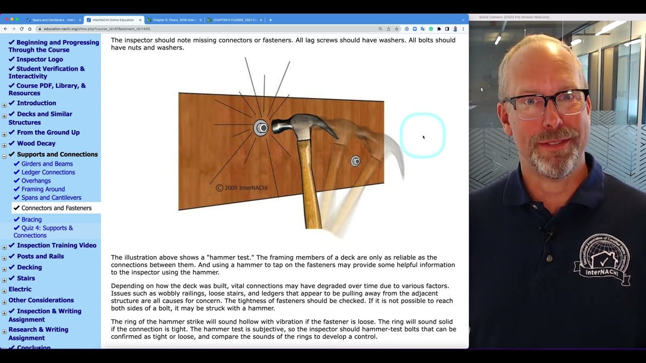Viewport: 646px width, 363px height.
Task: Click the share icon in address bar
Action: point(389,29)
